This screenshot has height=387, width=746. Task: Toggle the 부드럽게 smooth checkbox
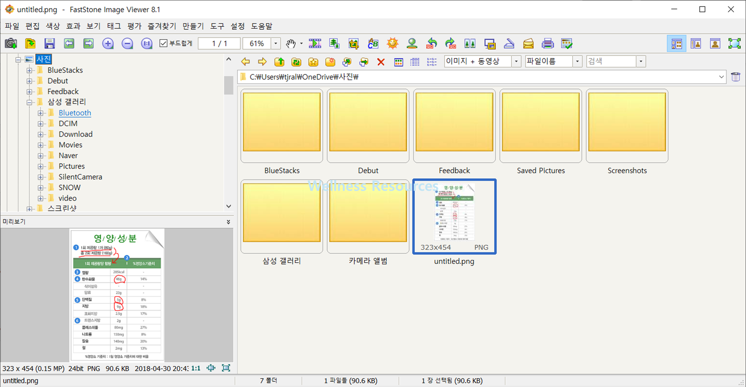[163, 43]
